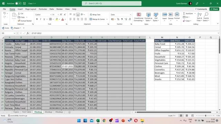Toggle Center alignment
This screenshot has width=221, height=124.
tap(74, 19)
